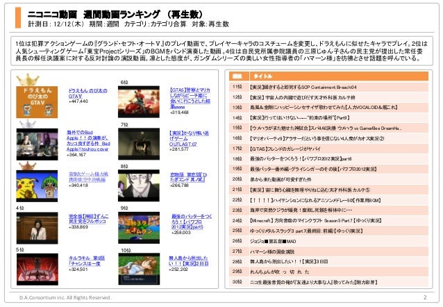Click the 10位 island escape game thumbnail
The height and width of the screenshot is (307, 443).
[x=139, y=269]
